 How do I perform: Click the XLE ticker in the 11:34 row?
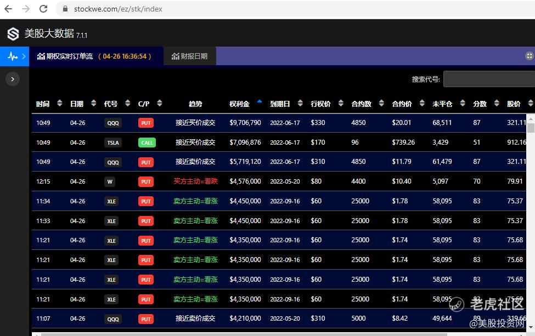pyautogui.click(x=111, y=201)
